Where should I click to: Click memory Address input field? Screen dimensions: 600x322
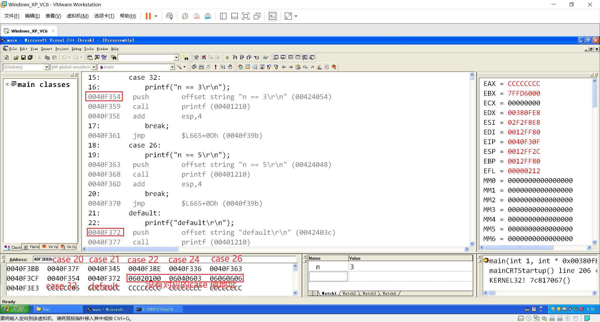click(x=165, y=259)
